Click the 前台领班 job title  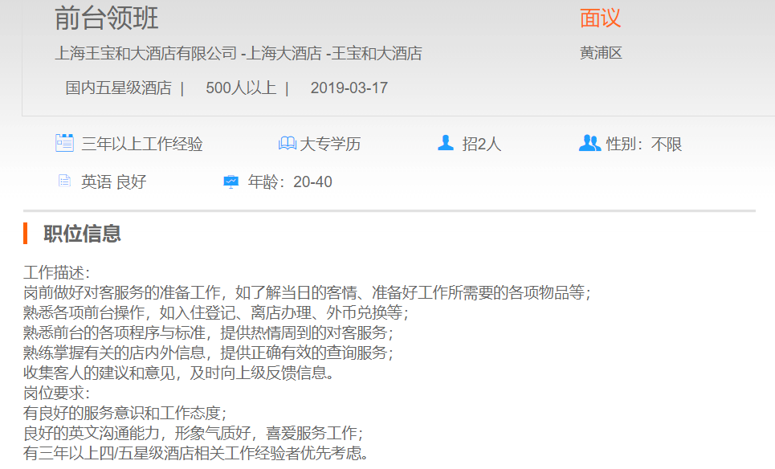coord(107,18)
